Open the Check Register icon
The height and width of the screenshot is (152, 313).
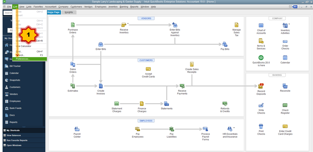[285, 105]
